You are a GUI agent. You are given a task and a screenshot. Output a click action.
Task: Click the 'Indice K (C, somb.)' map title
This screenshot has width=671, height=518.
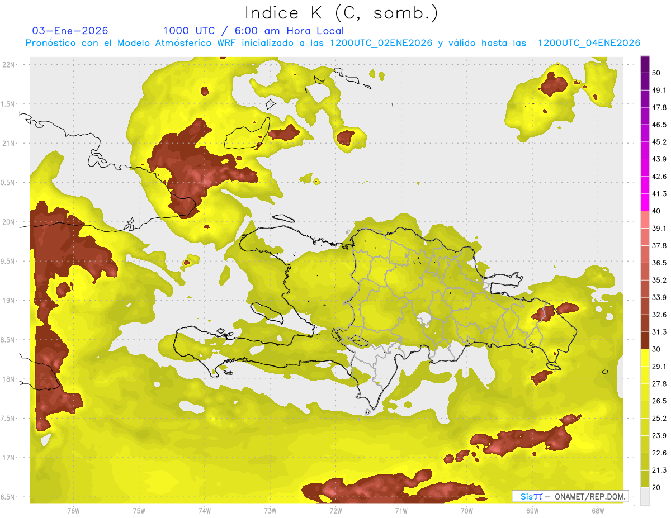pyautogui.click(x=342, y=13)
